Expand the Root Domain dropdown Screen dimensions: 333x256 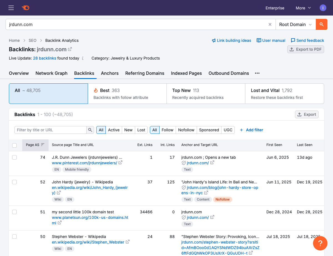pyautogui.click(x=296, y=24)
